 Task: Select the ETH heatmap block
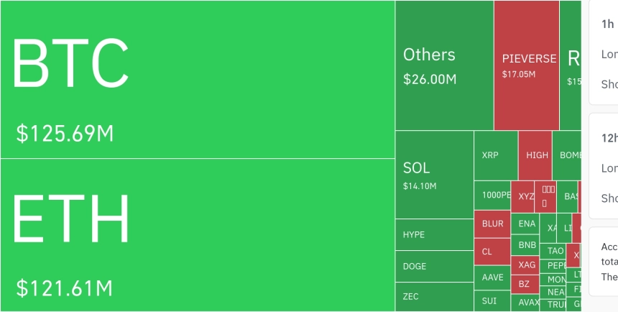tap(198, 235)
